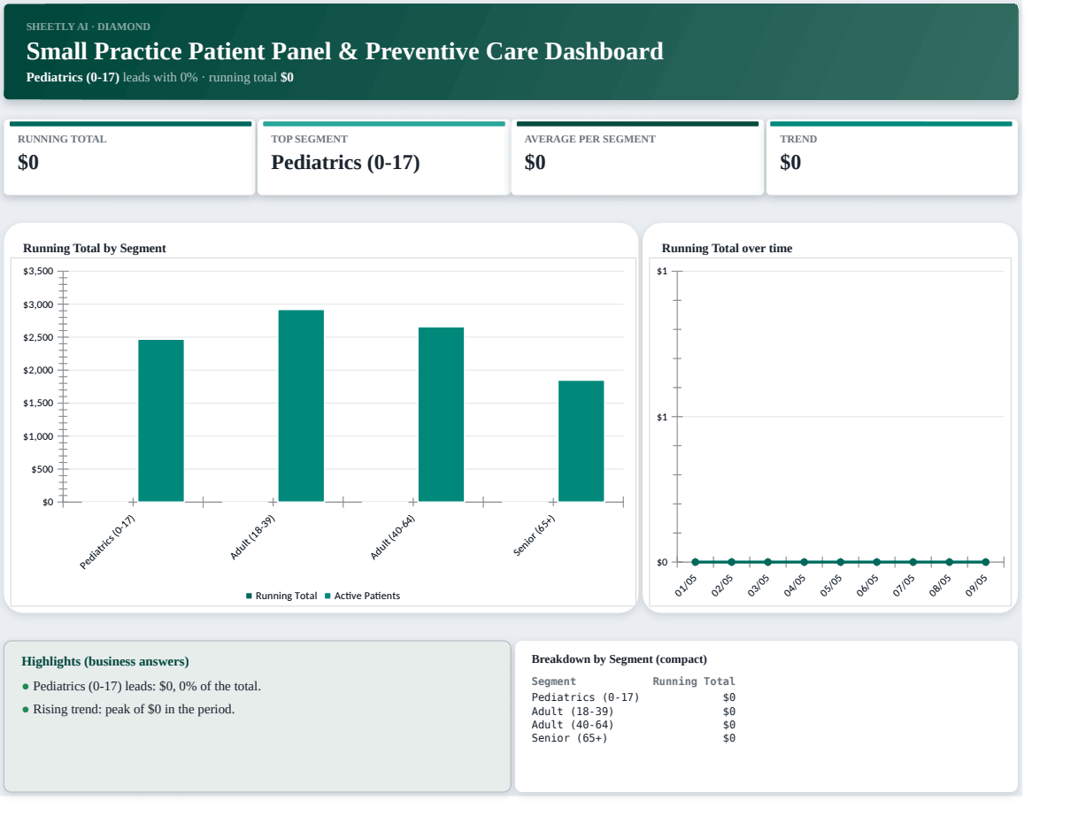Click the Adult (40-64) bar in chart

tap(441, 414)
